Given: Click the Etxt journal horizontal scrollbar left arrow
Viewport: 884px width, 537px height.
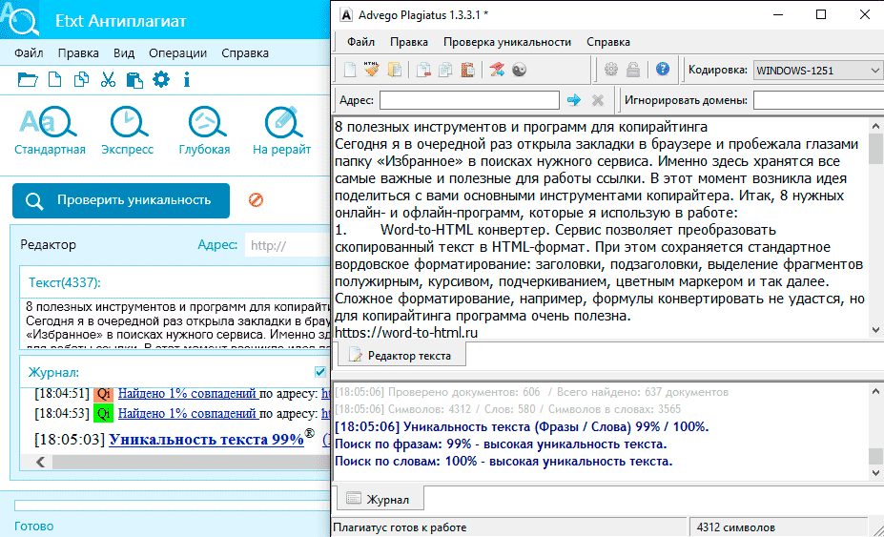Looking at the screenshot, I should pos(41,462).
